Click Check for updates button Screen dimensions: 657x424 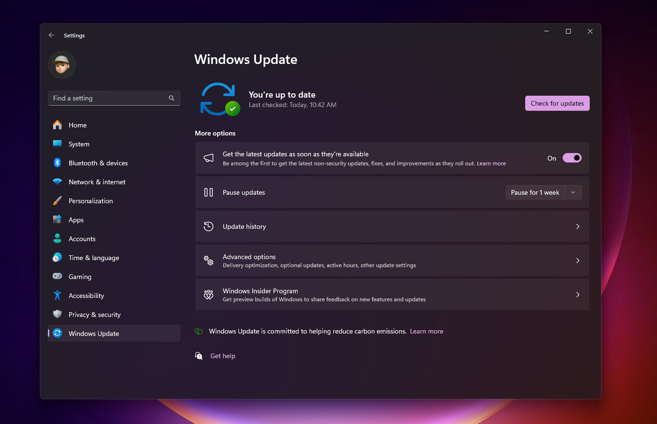point(557,103)
